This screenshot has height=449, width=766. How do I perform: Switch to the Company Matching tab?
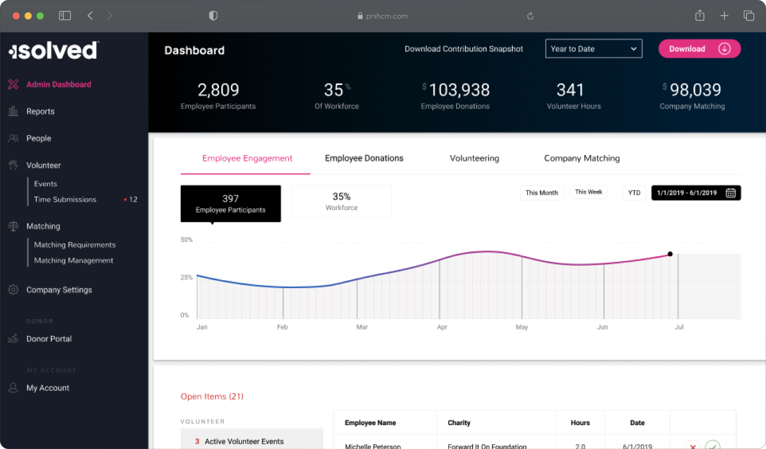[582, 159]
